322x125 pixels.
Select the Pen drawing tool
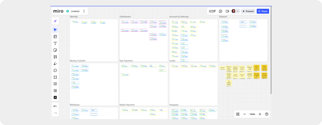coord(55,64)
